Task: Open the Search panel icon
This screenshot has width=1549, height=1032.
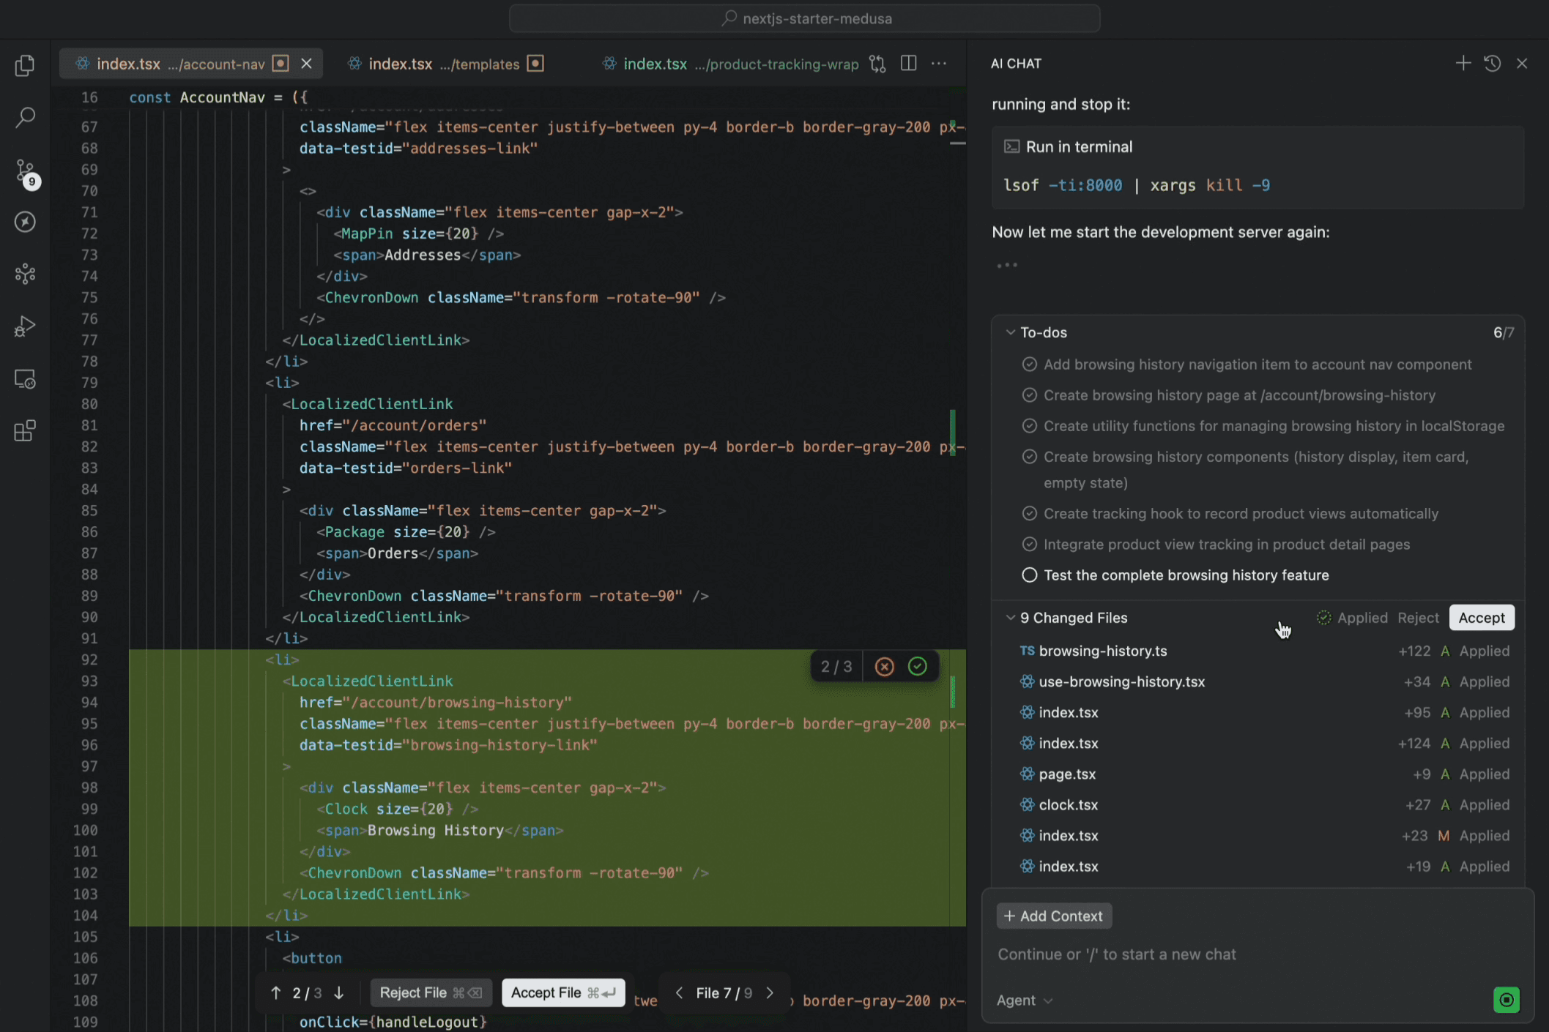Action: pos(25,117)
